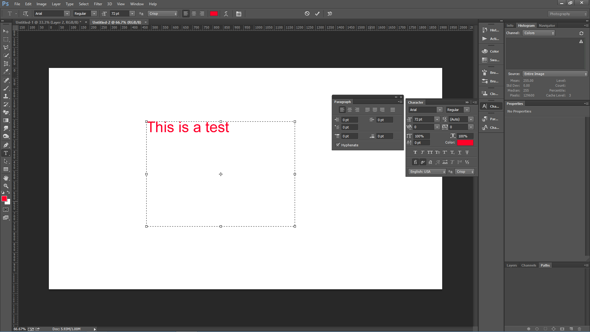The height and width of the screenshot is (332, 590).
Task: Right align text in Paragraph panel
Action: pos(357,110)
